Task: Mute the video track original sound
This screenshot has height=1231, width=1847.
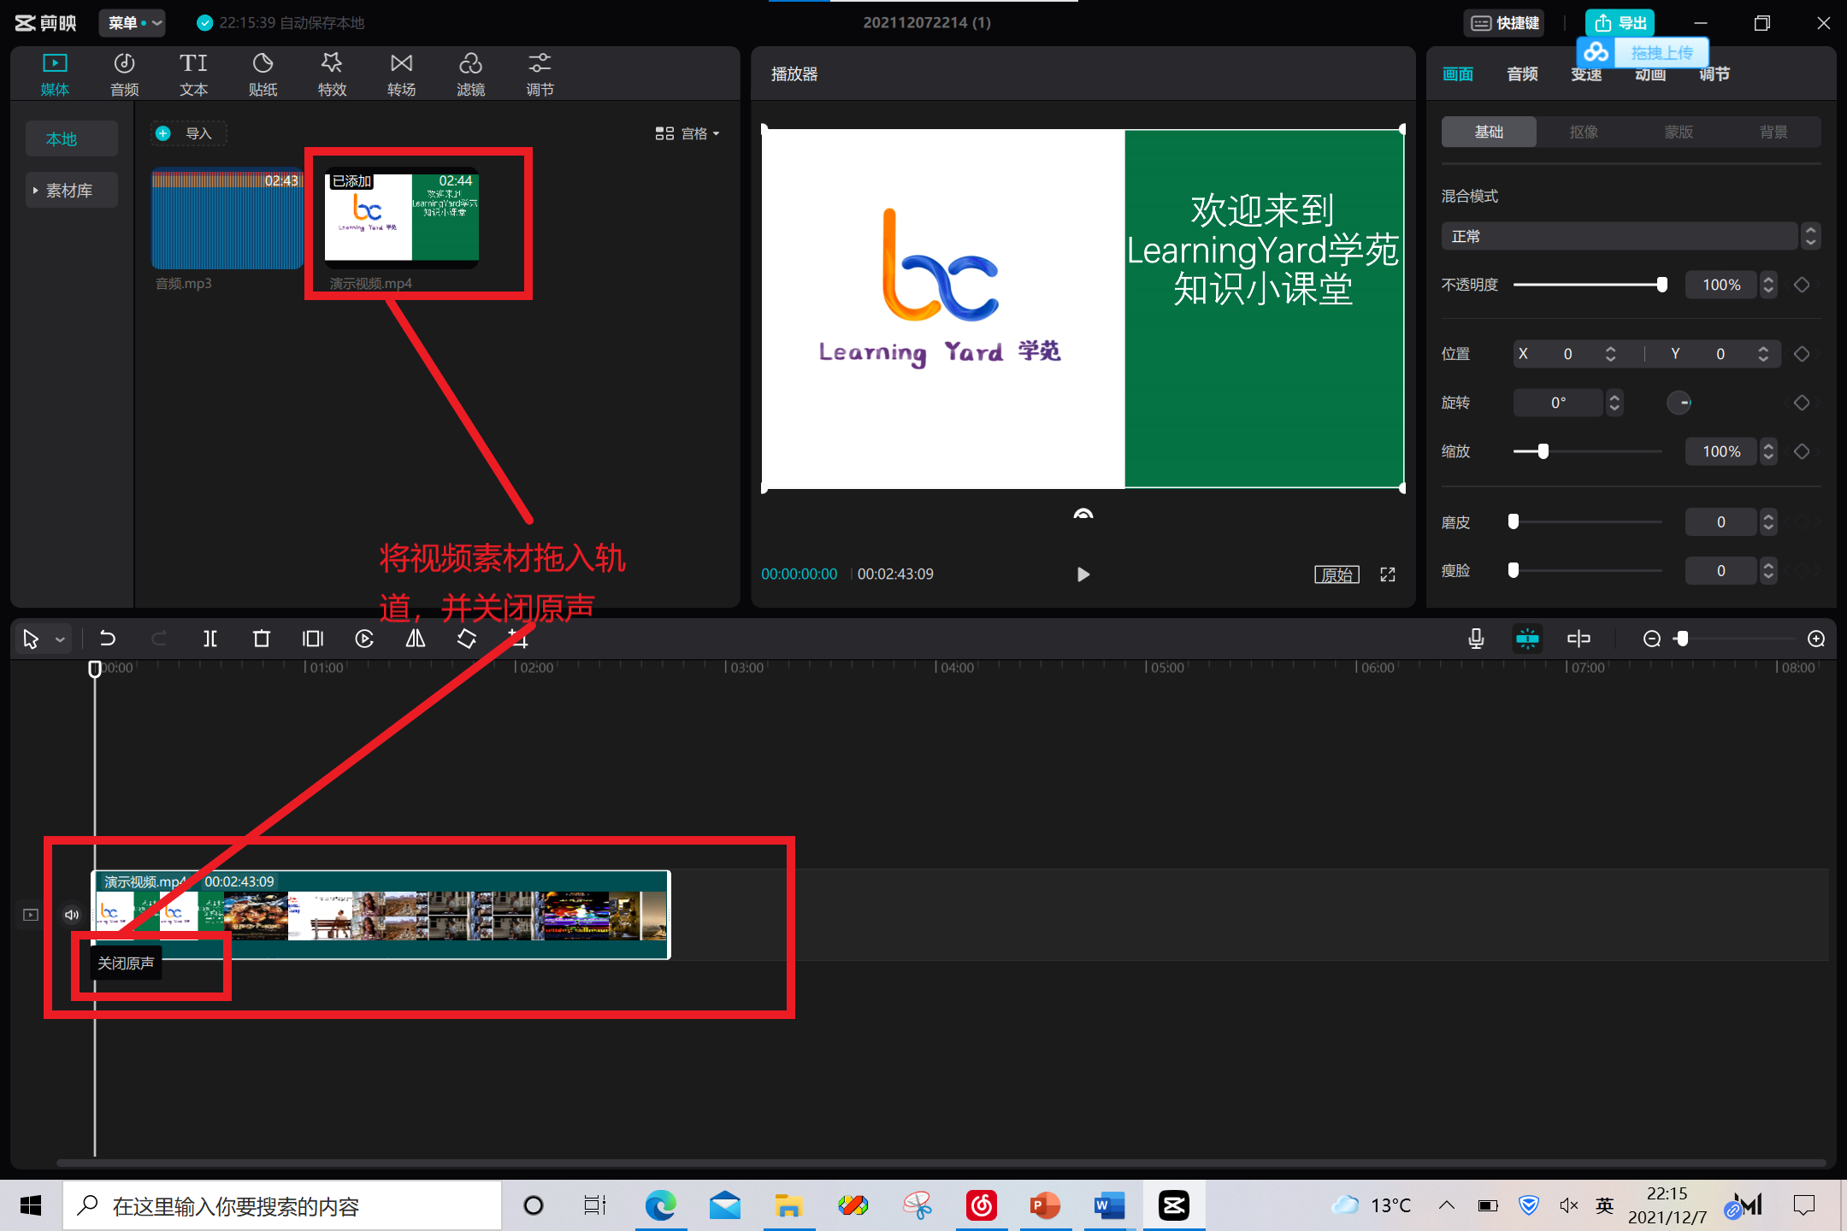Action: (72, 915)
